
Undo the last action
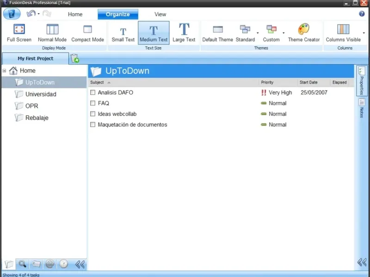pos(31,14)
